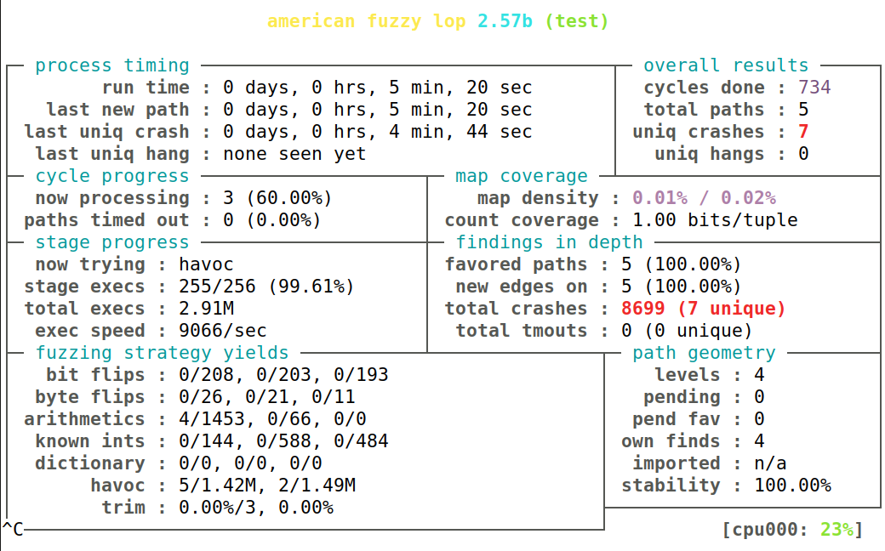The width and height of the screenshot is (885, 551).
Task: Click known ints value '0/144, 0/588, 0/484'
Action: point(283,441)
